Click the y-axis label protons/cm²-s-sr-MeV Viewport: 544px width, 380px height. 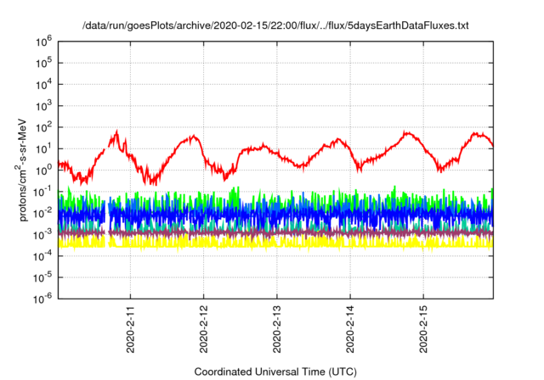[x=21, y=170]
